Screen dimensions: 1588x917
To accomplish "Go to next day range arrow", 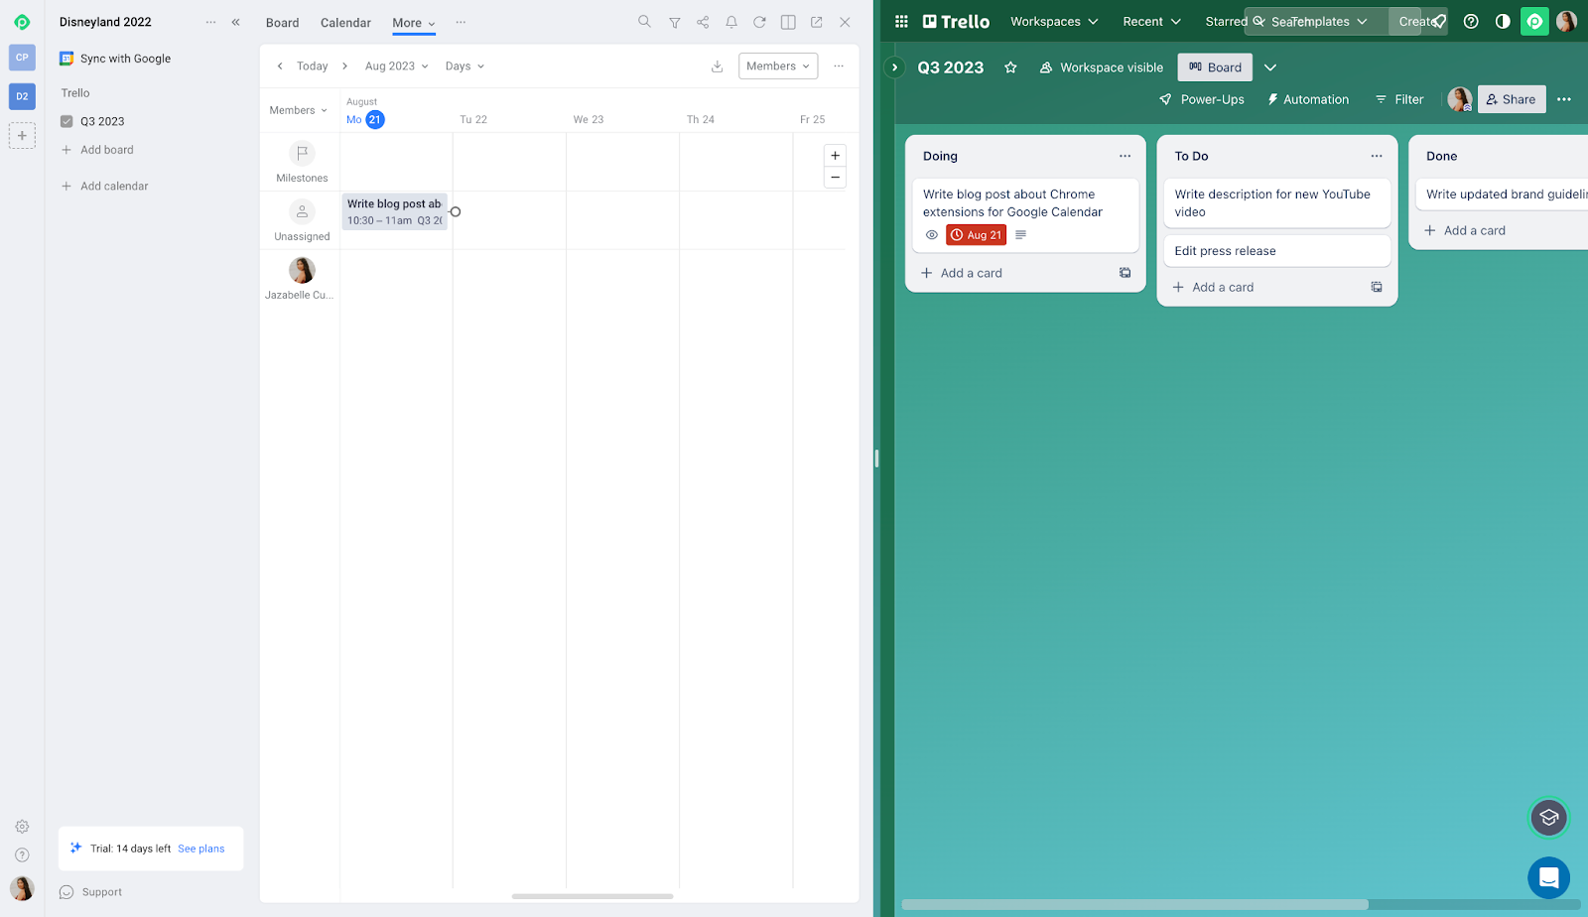I will (344, 66).
